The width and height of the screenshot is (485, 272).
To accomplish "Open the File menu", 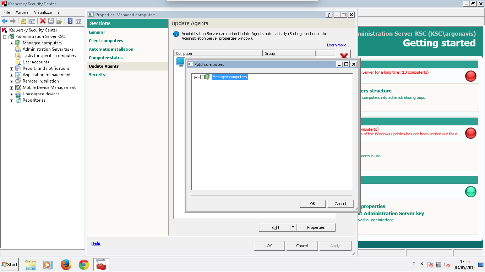I will [6, 12].
